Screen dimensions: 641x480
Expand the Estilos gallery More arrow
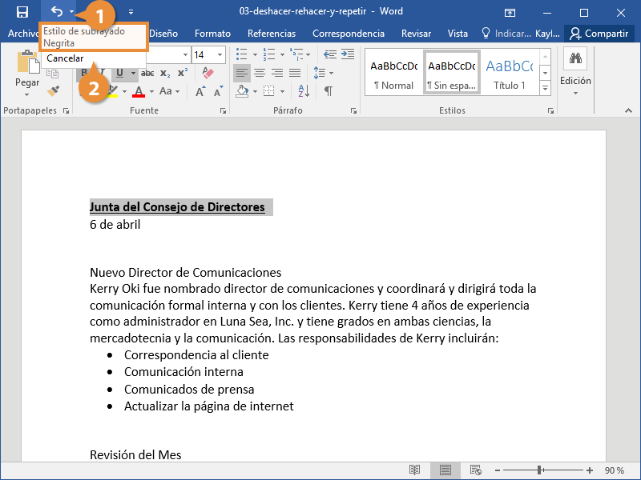[546, 88]
